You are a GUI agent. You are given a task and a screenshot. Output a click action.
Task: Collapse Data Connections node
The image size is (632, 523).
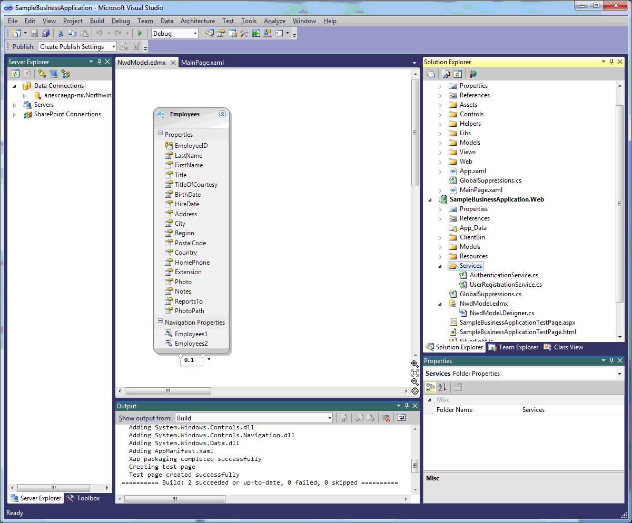point(15,86)
